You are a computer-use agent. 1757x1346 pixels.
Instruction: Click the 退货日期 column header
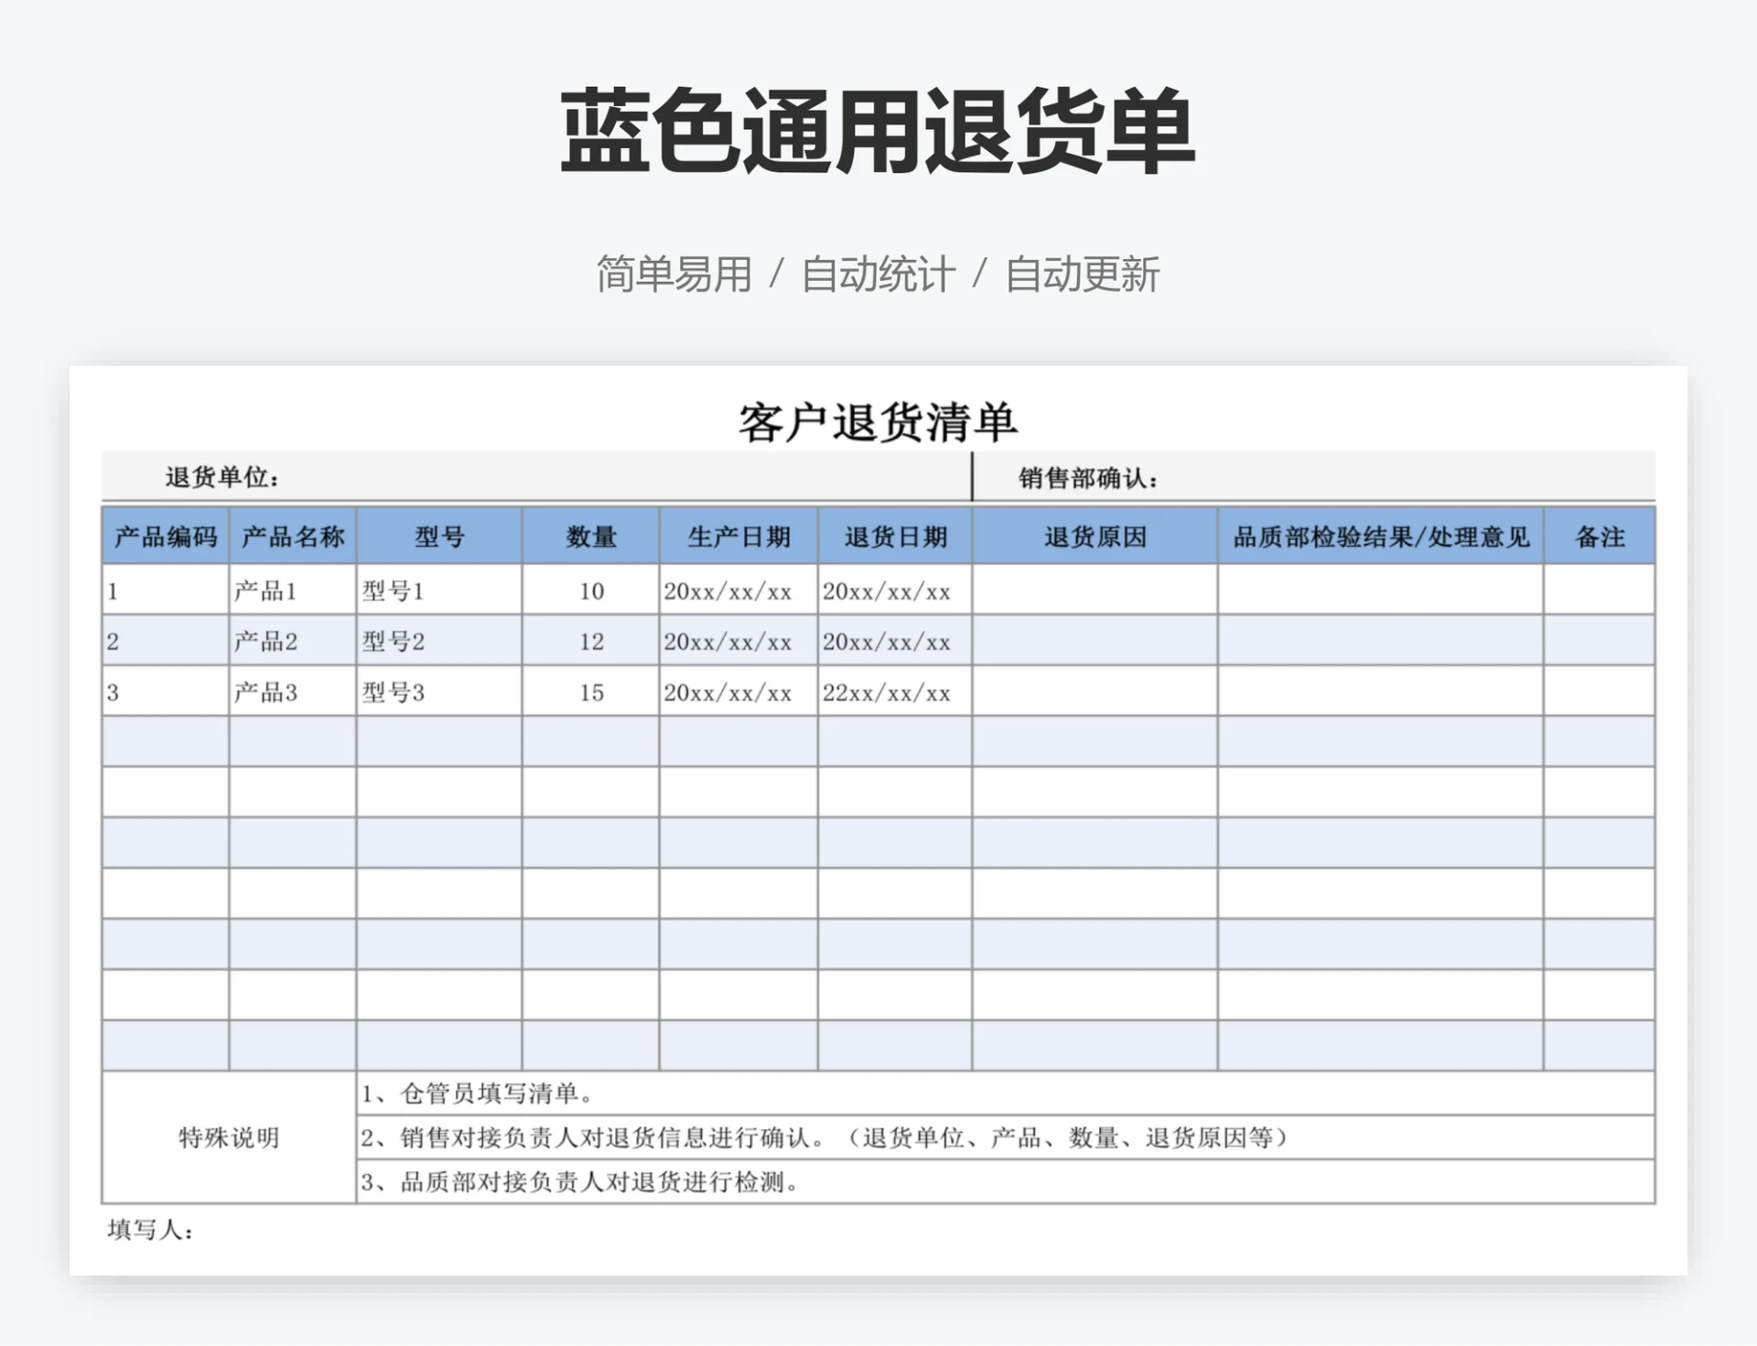tap(895, 537)
